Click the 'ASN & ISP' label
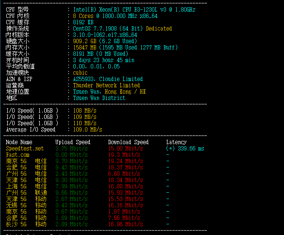The height and width of the screenshot is (235, 284). tap(19, 79)
